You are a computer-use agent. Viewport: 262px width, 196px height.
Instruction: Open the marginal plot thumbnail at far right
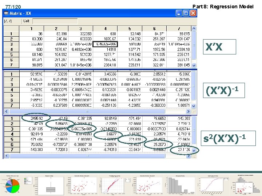(x=246, y=185)
